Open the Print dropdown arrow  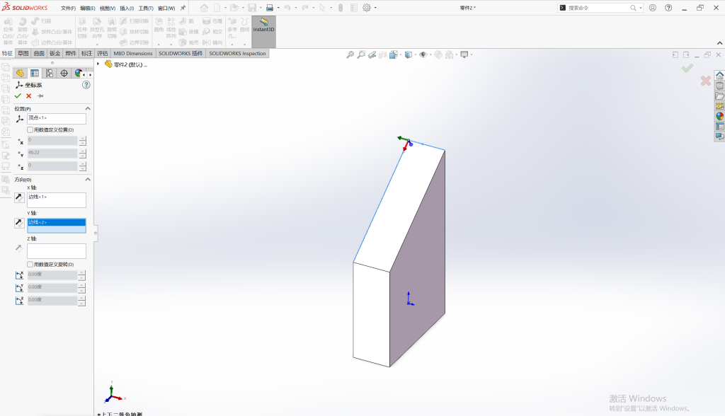coord(278,8)
